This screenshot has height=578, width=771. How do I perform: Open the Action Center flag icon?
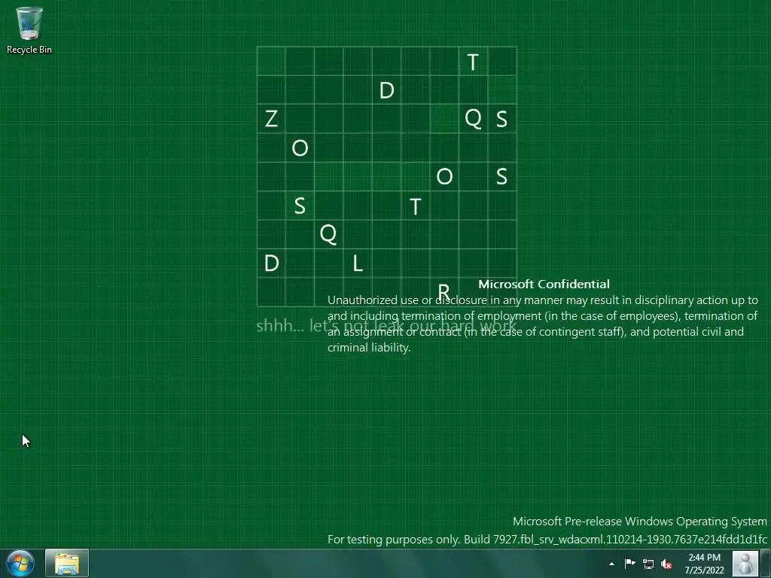tap(630, 564)
